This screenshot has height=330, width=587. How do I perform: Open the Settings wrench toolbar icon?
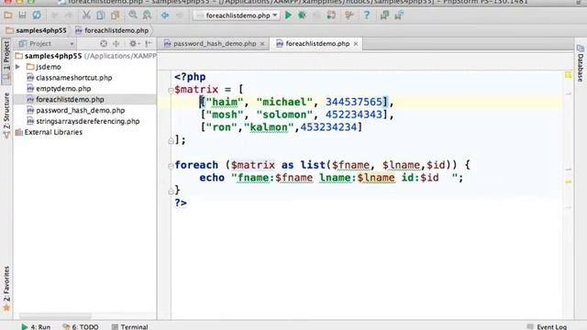(x=349, y=16)
